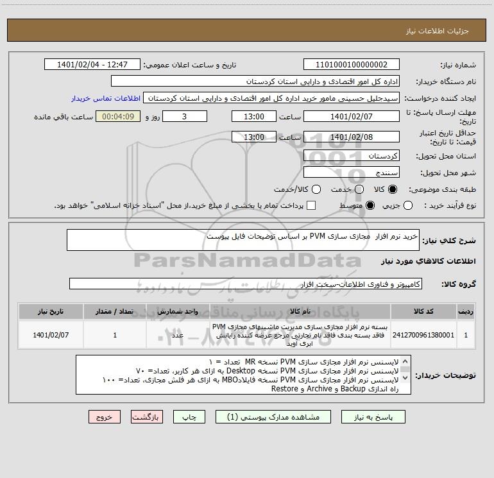Image resolution: width=494 pixels, height=478 pixels.
Task: Choose the جزیی purchase process option
Action: tap(408, 205)
